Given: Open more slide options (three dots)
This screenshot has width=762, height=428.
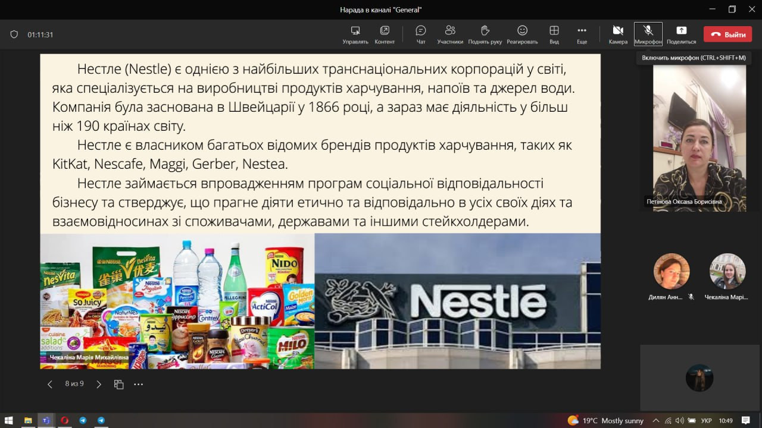Looking at the screenshot, I should pyautogui.click(x=139, y=385).
